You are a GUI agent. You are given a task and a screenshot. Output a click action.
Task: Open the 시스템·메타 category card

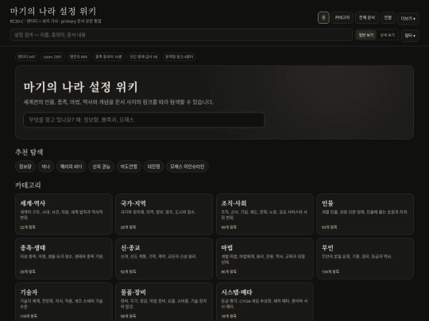pos(265,302)
